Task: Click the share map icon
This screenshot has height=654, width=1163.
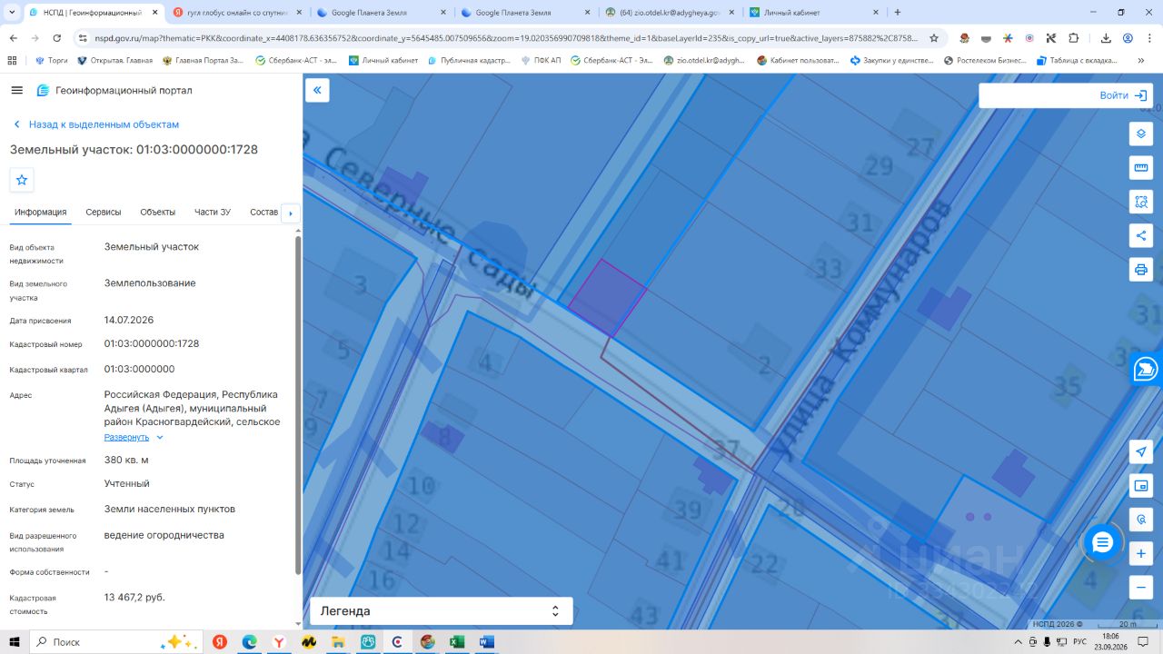Action: click(x=1141, y=235)
